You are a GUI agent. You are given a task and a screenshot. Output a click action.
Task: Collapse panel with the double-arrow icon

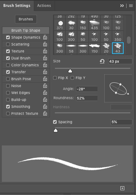[122, 5]
